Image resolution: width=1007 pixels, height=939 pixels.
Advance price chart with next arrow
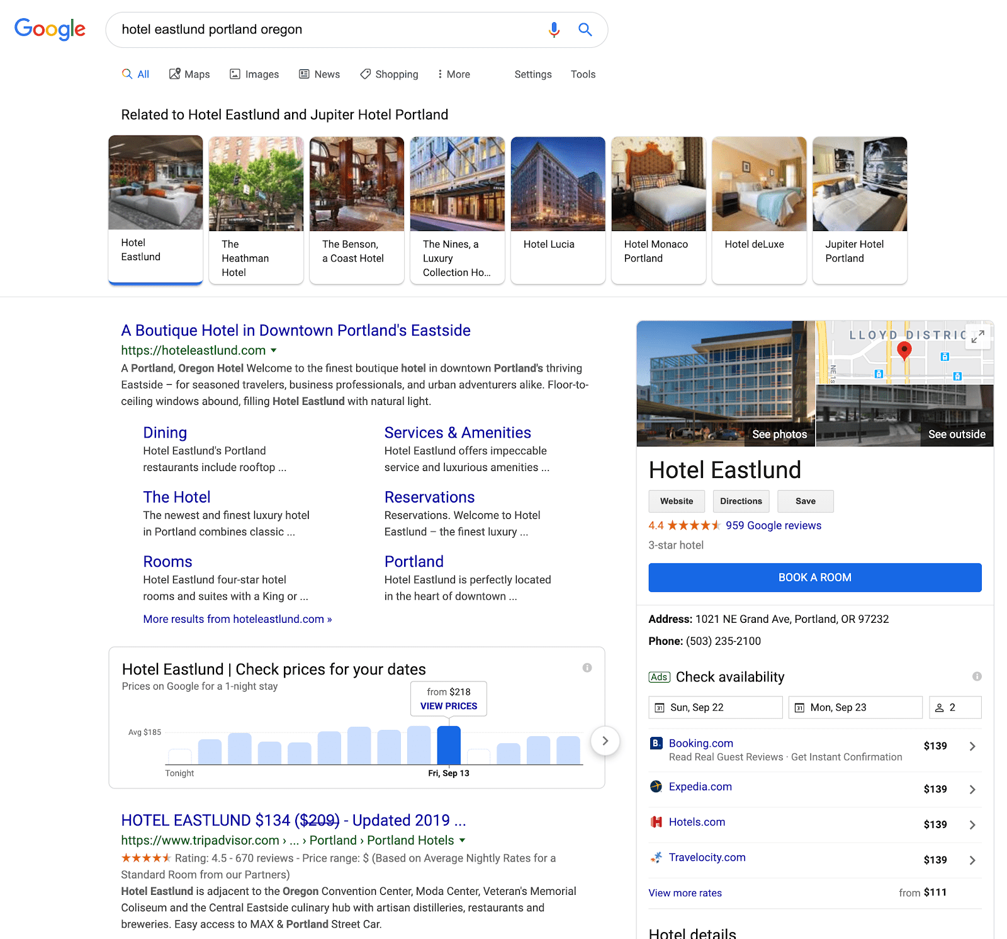(x=605, y=741)
